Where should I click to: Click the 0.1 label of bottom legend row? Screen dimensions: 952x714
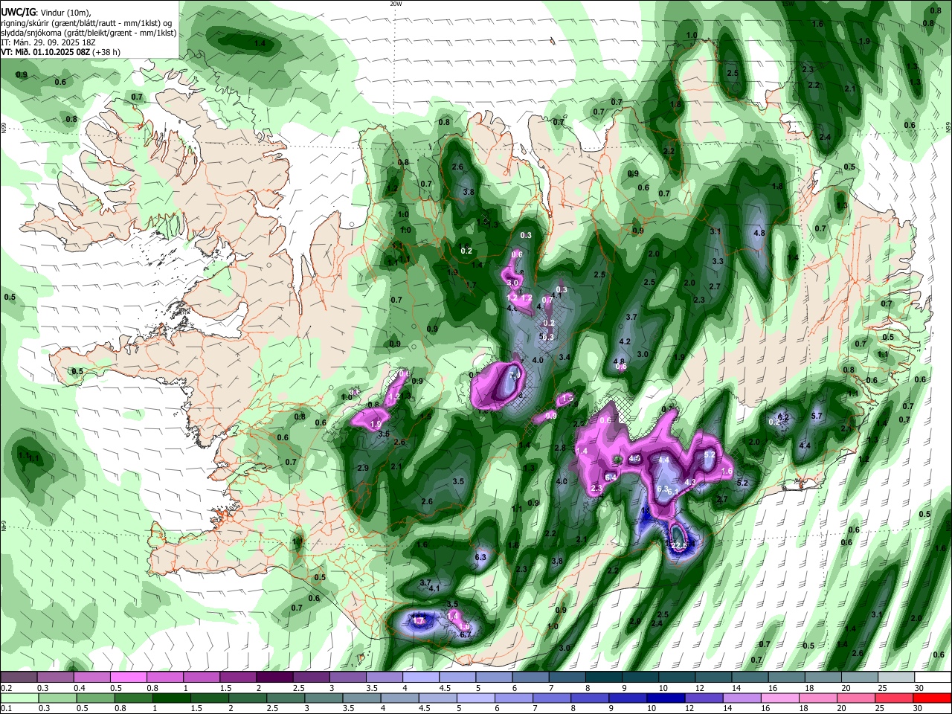tap(6, 709)
